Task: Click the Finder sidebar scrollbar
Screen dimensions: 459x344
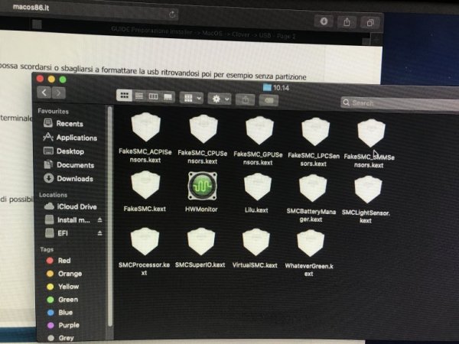Action: coord(110,216)
